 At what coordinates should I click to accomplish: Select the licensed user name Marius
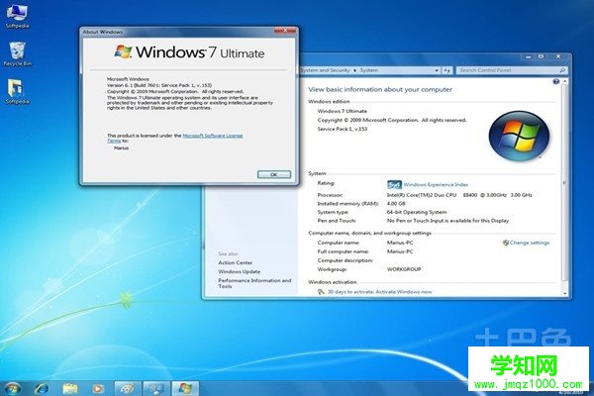[121, 148]
